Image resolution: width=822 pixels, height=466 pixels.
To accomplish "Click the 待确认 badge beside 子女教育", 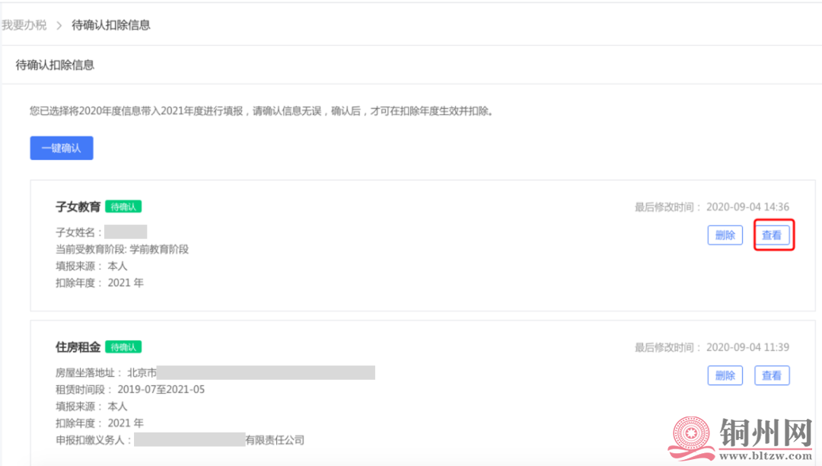I will (124, 206).
